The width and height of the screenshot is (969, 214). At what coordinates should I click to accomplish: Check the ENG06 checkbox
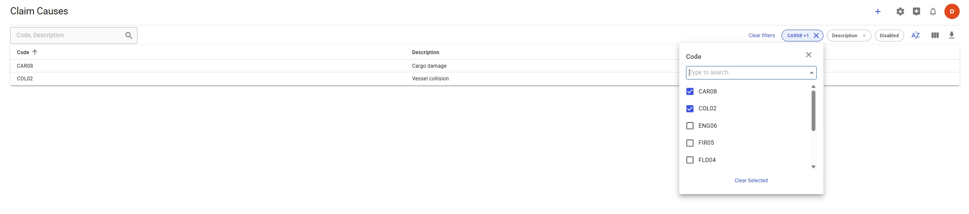click(x=690, y=126)
